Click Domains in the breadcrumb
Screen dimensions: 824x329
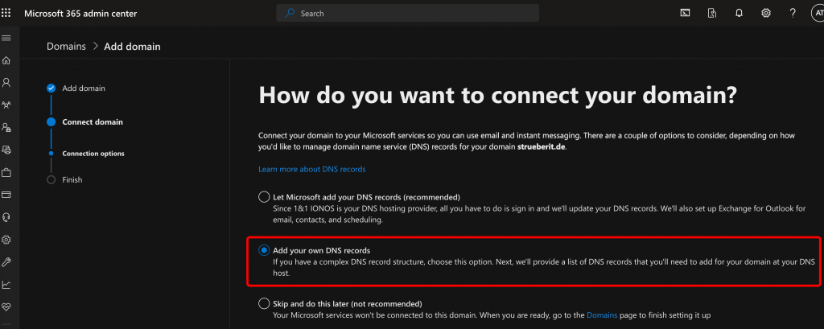(66, 47)
